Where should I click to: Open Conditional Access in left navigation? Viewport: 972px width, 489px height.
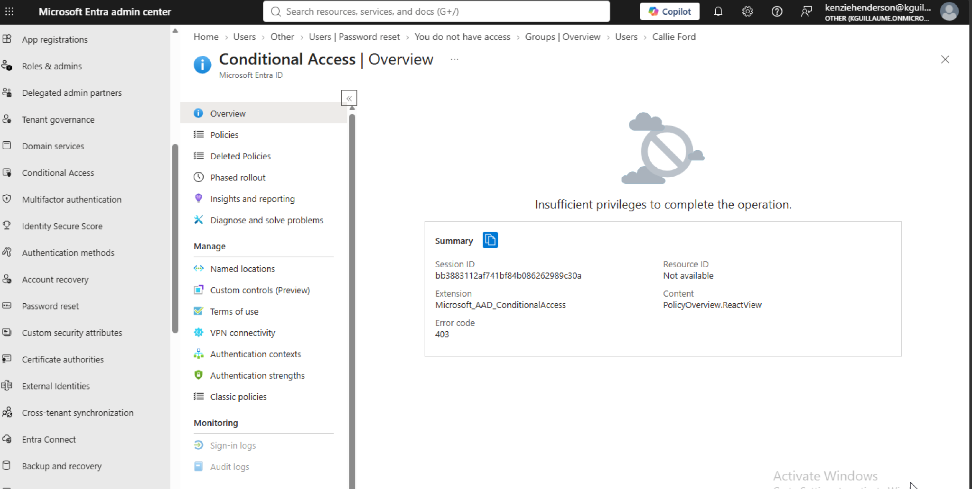[x=58, y=172]
